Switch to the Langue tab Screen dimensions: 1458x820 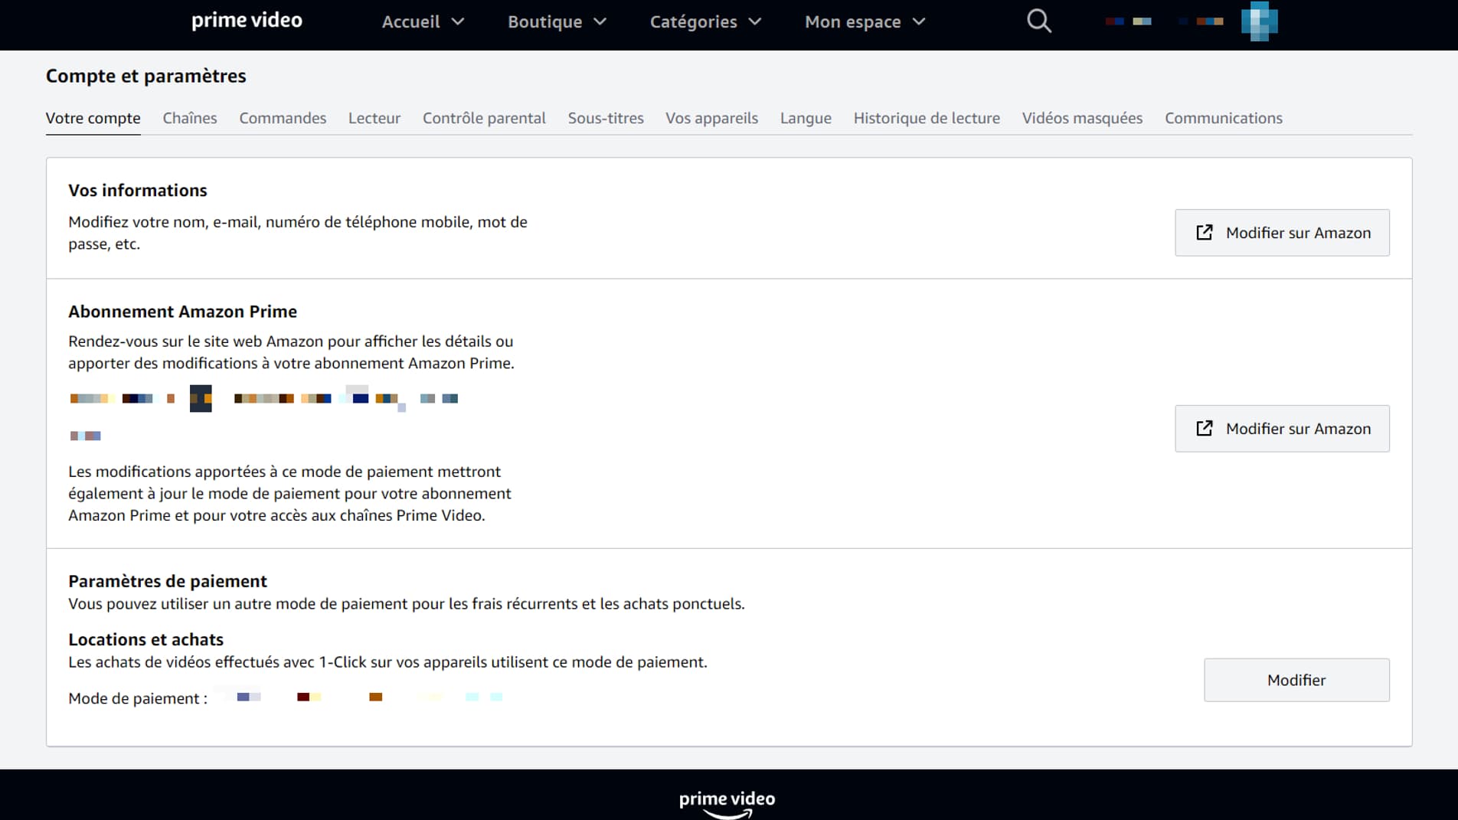[806, 118]
